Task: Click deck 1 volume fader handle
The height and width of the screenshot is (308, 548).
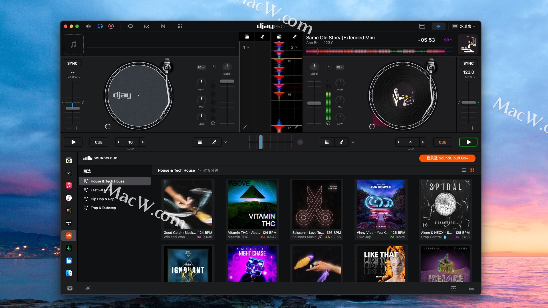Action: pyautogui.click(x=227, y=81)
